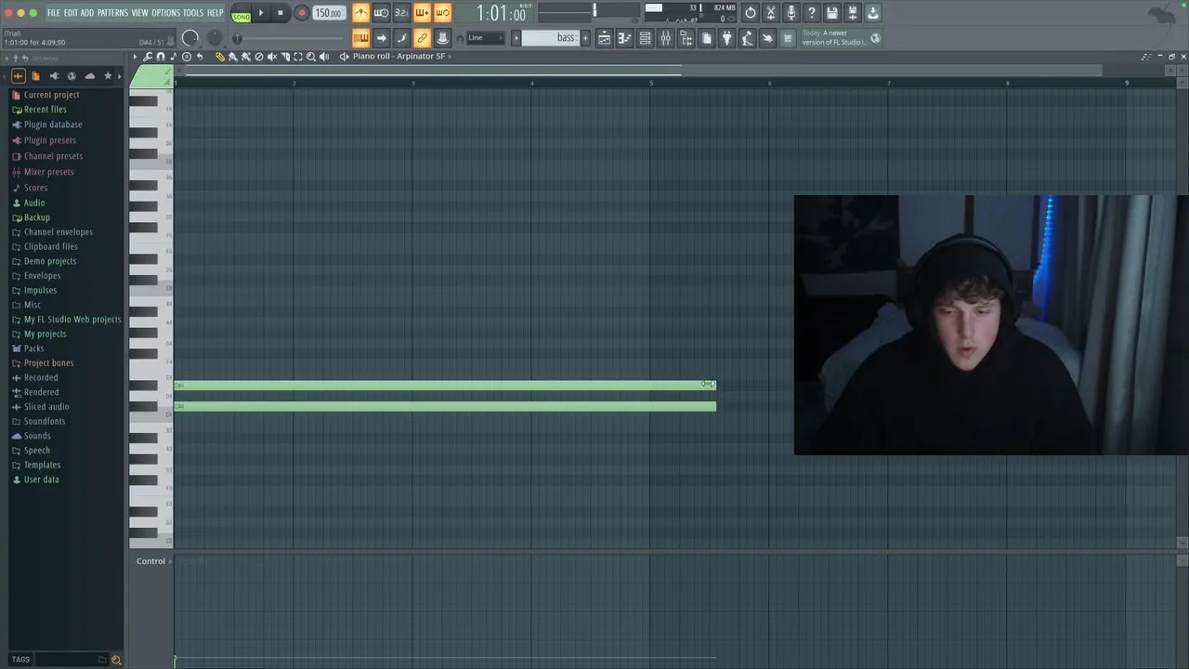Screen dimensions: 1189x669
Task: Click the Playback speaker tool in the piano roll
Action: tap(324, 57)
